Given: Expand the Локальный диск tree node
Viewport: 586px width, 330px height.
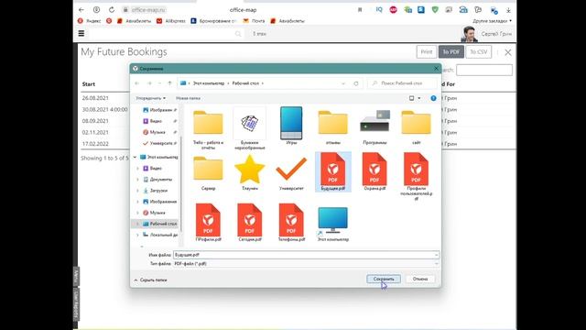Looking at the screenshot, I should tap(137, 235).
